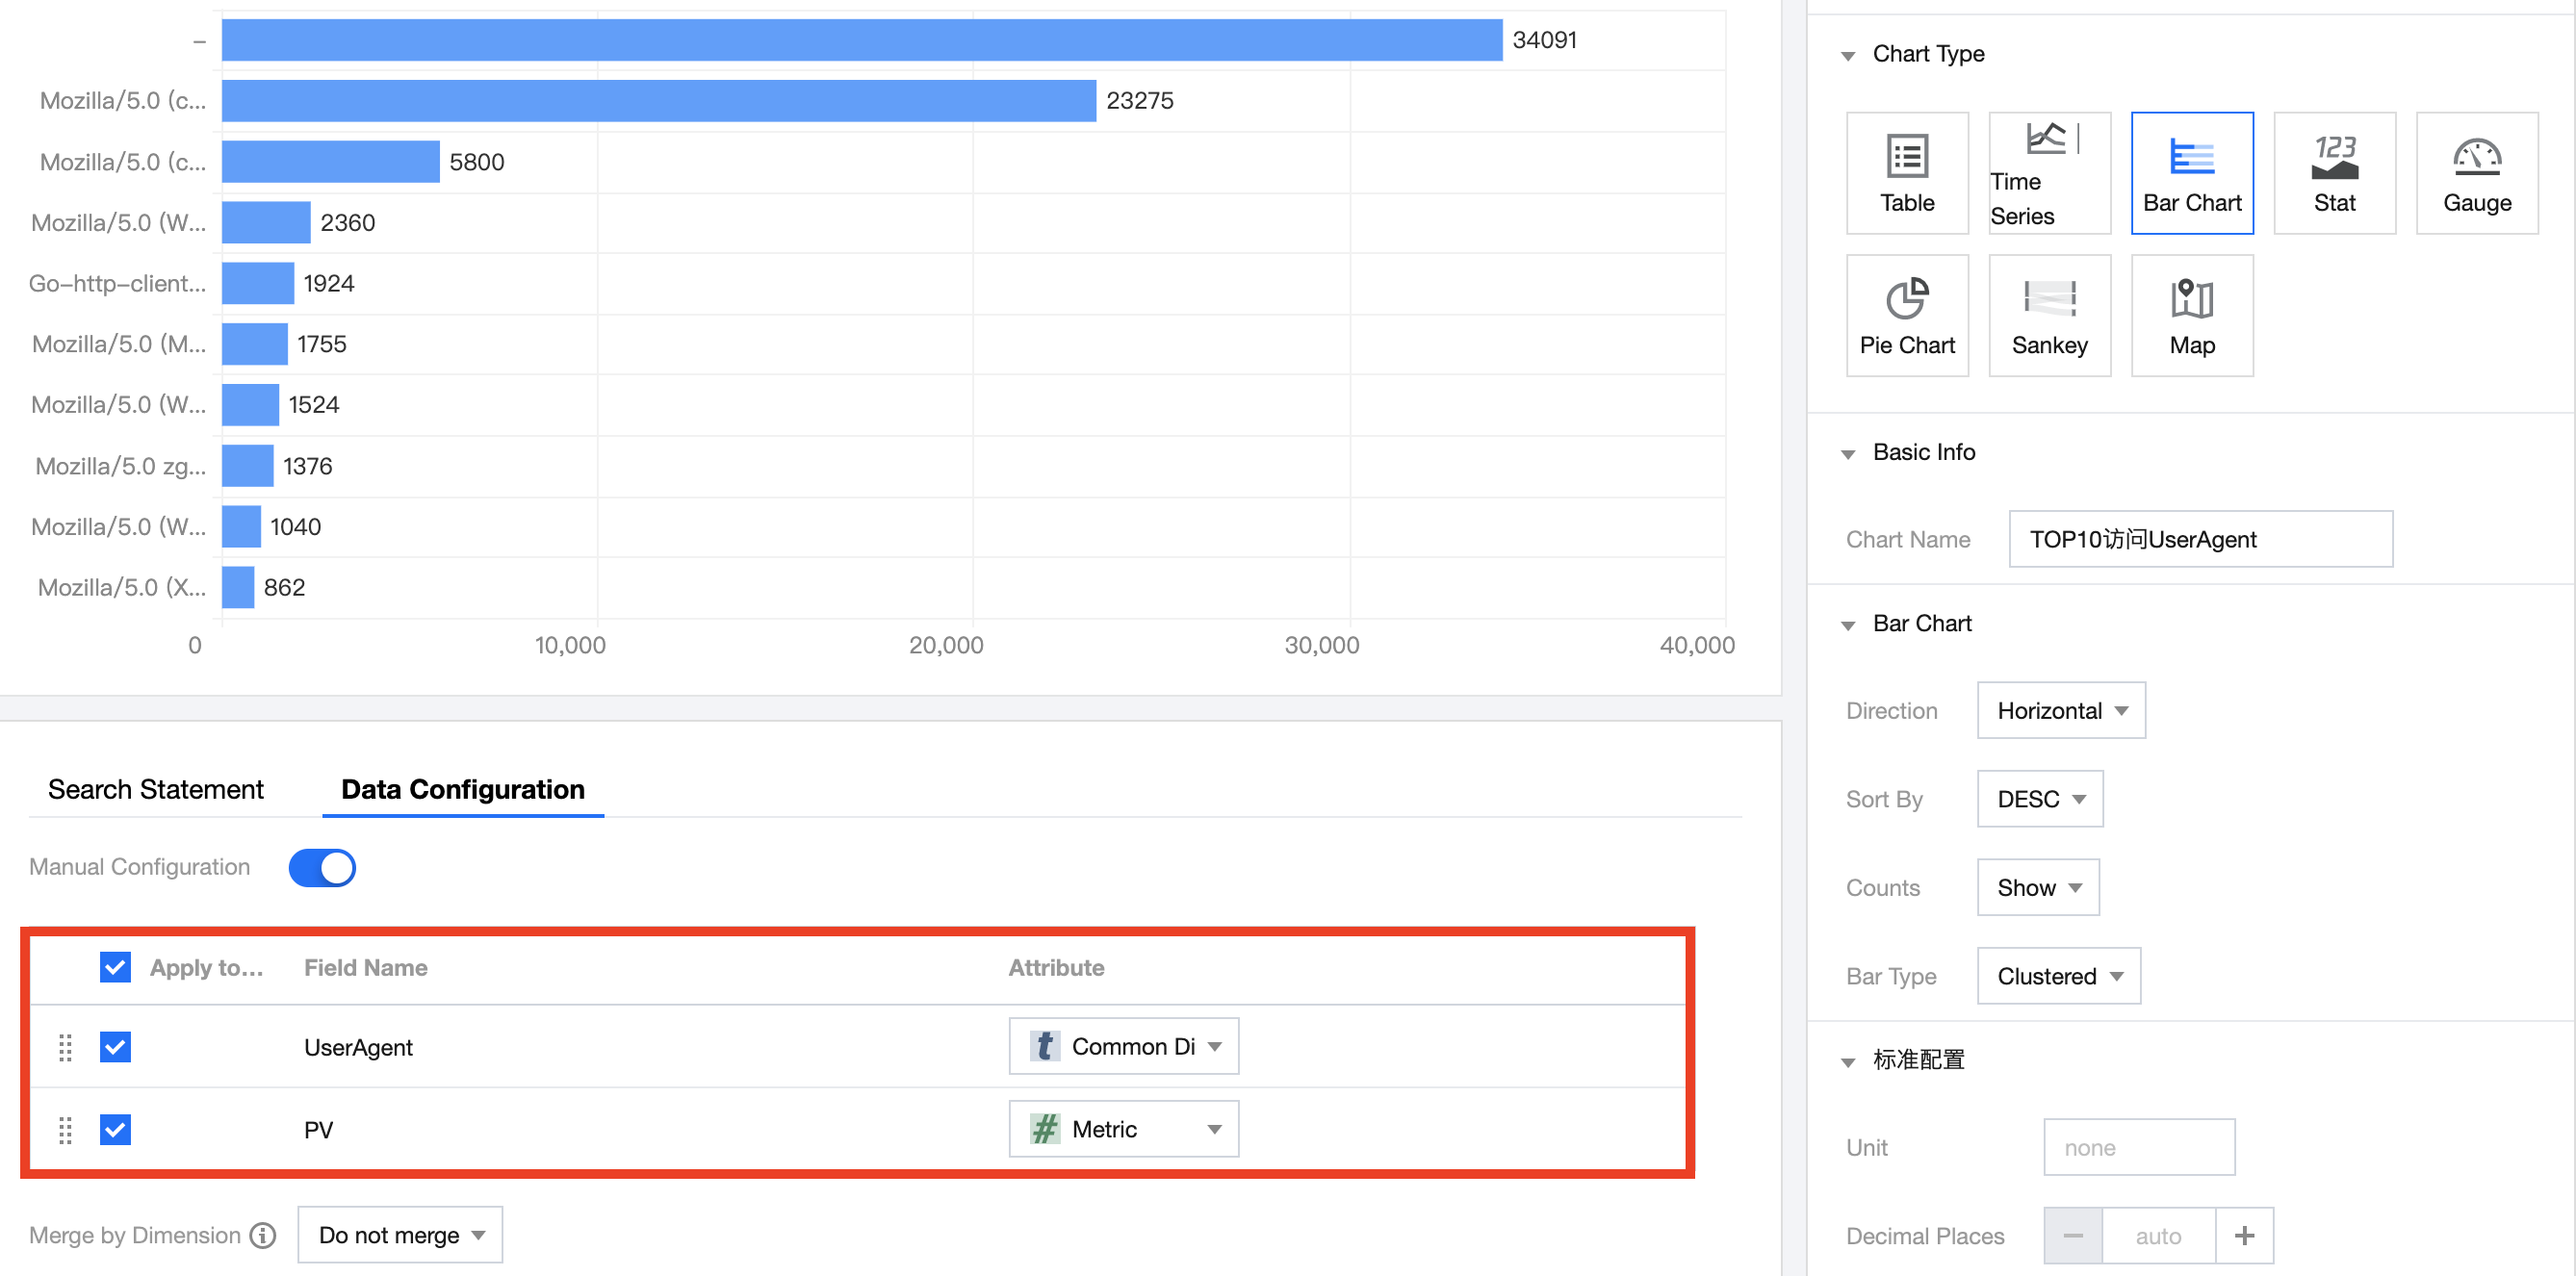
Task: Collapse the Basic Info section
Action: (x=1848, y=453)
